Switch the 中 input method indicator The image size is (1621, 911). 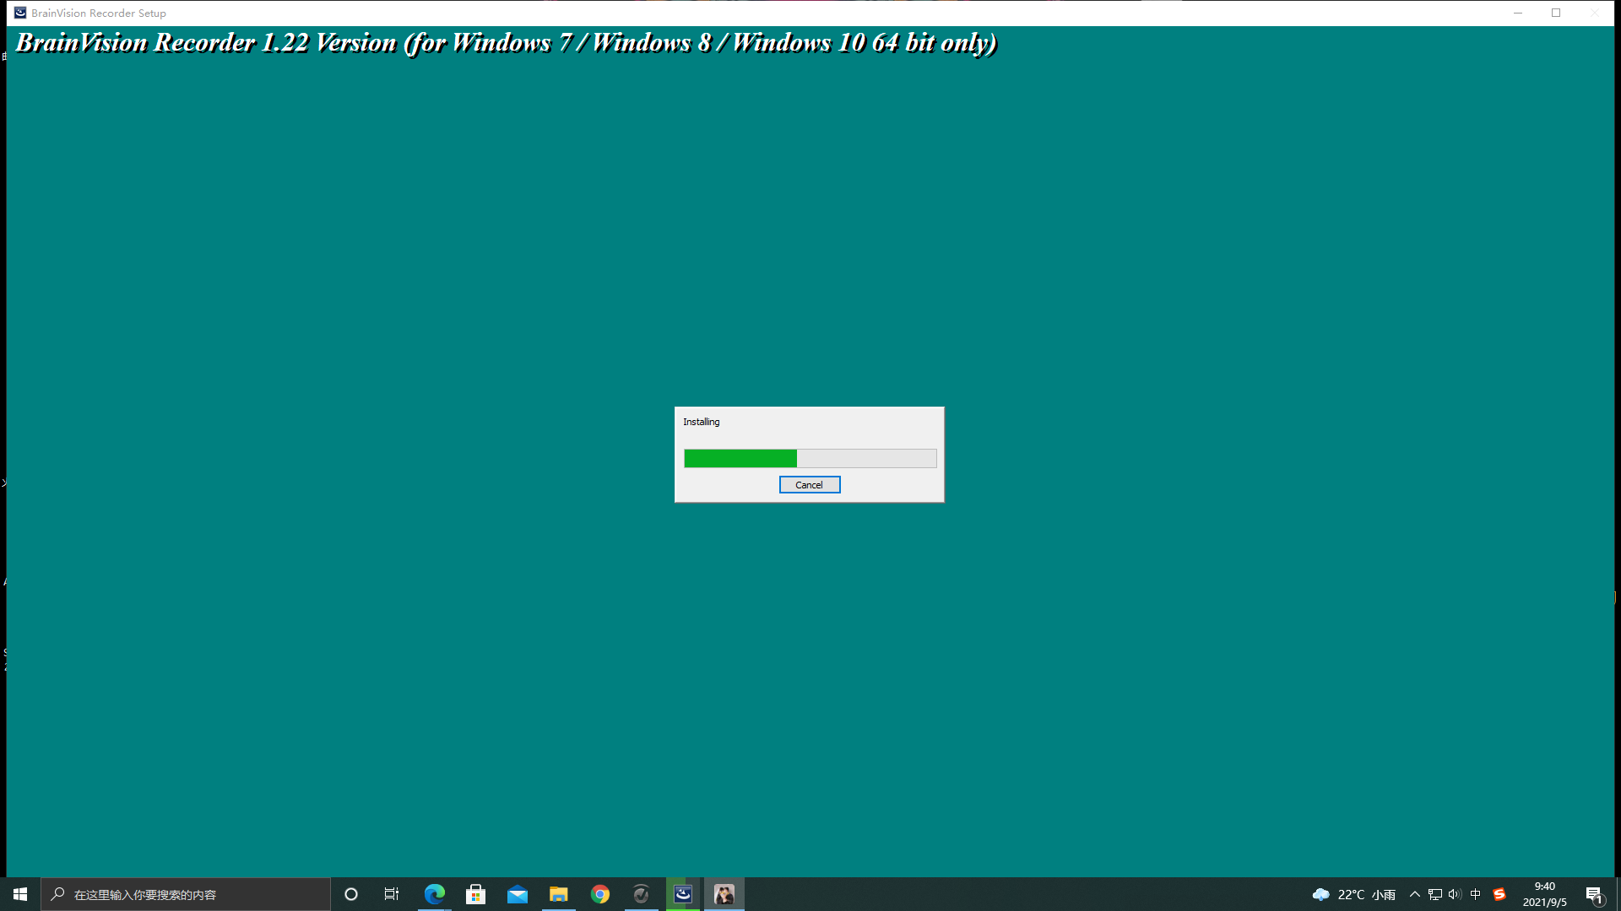[x=1477, y=894]
